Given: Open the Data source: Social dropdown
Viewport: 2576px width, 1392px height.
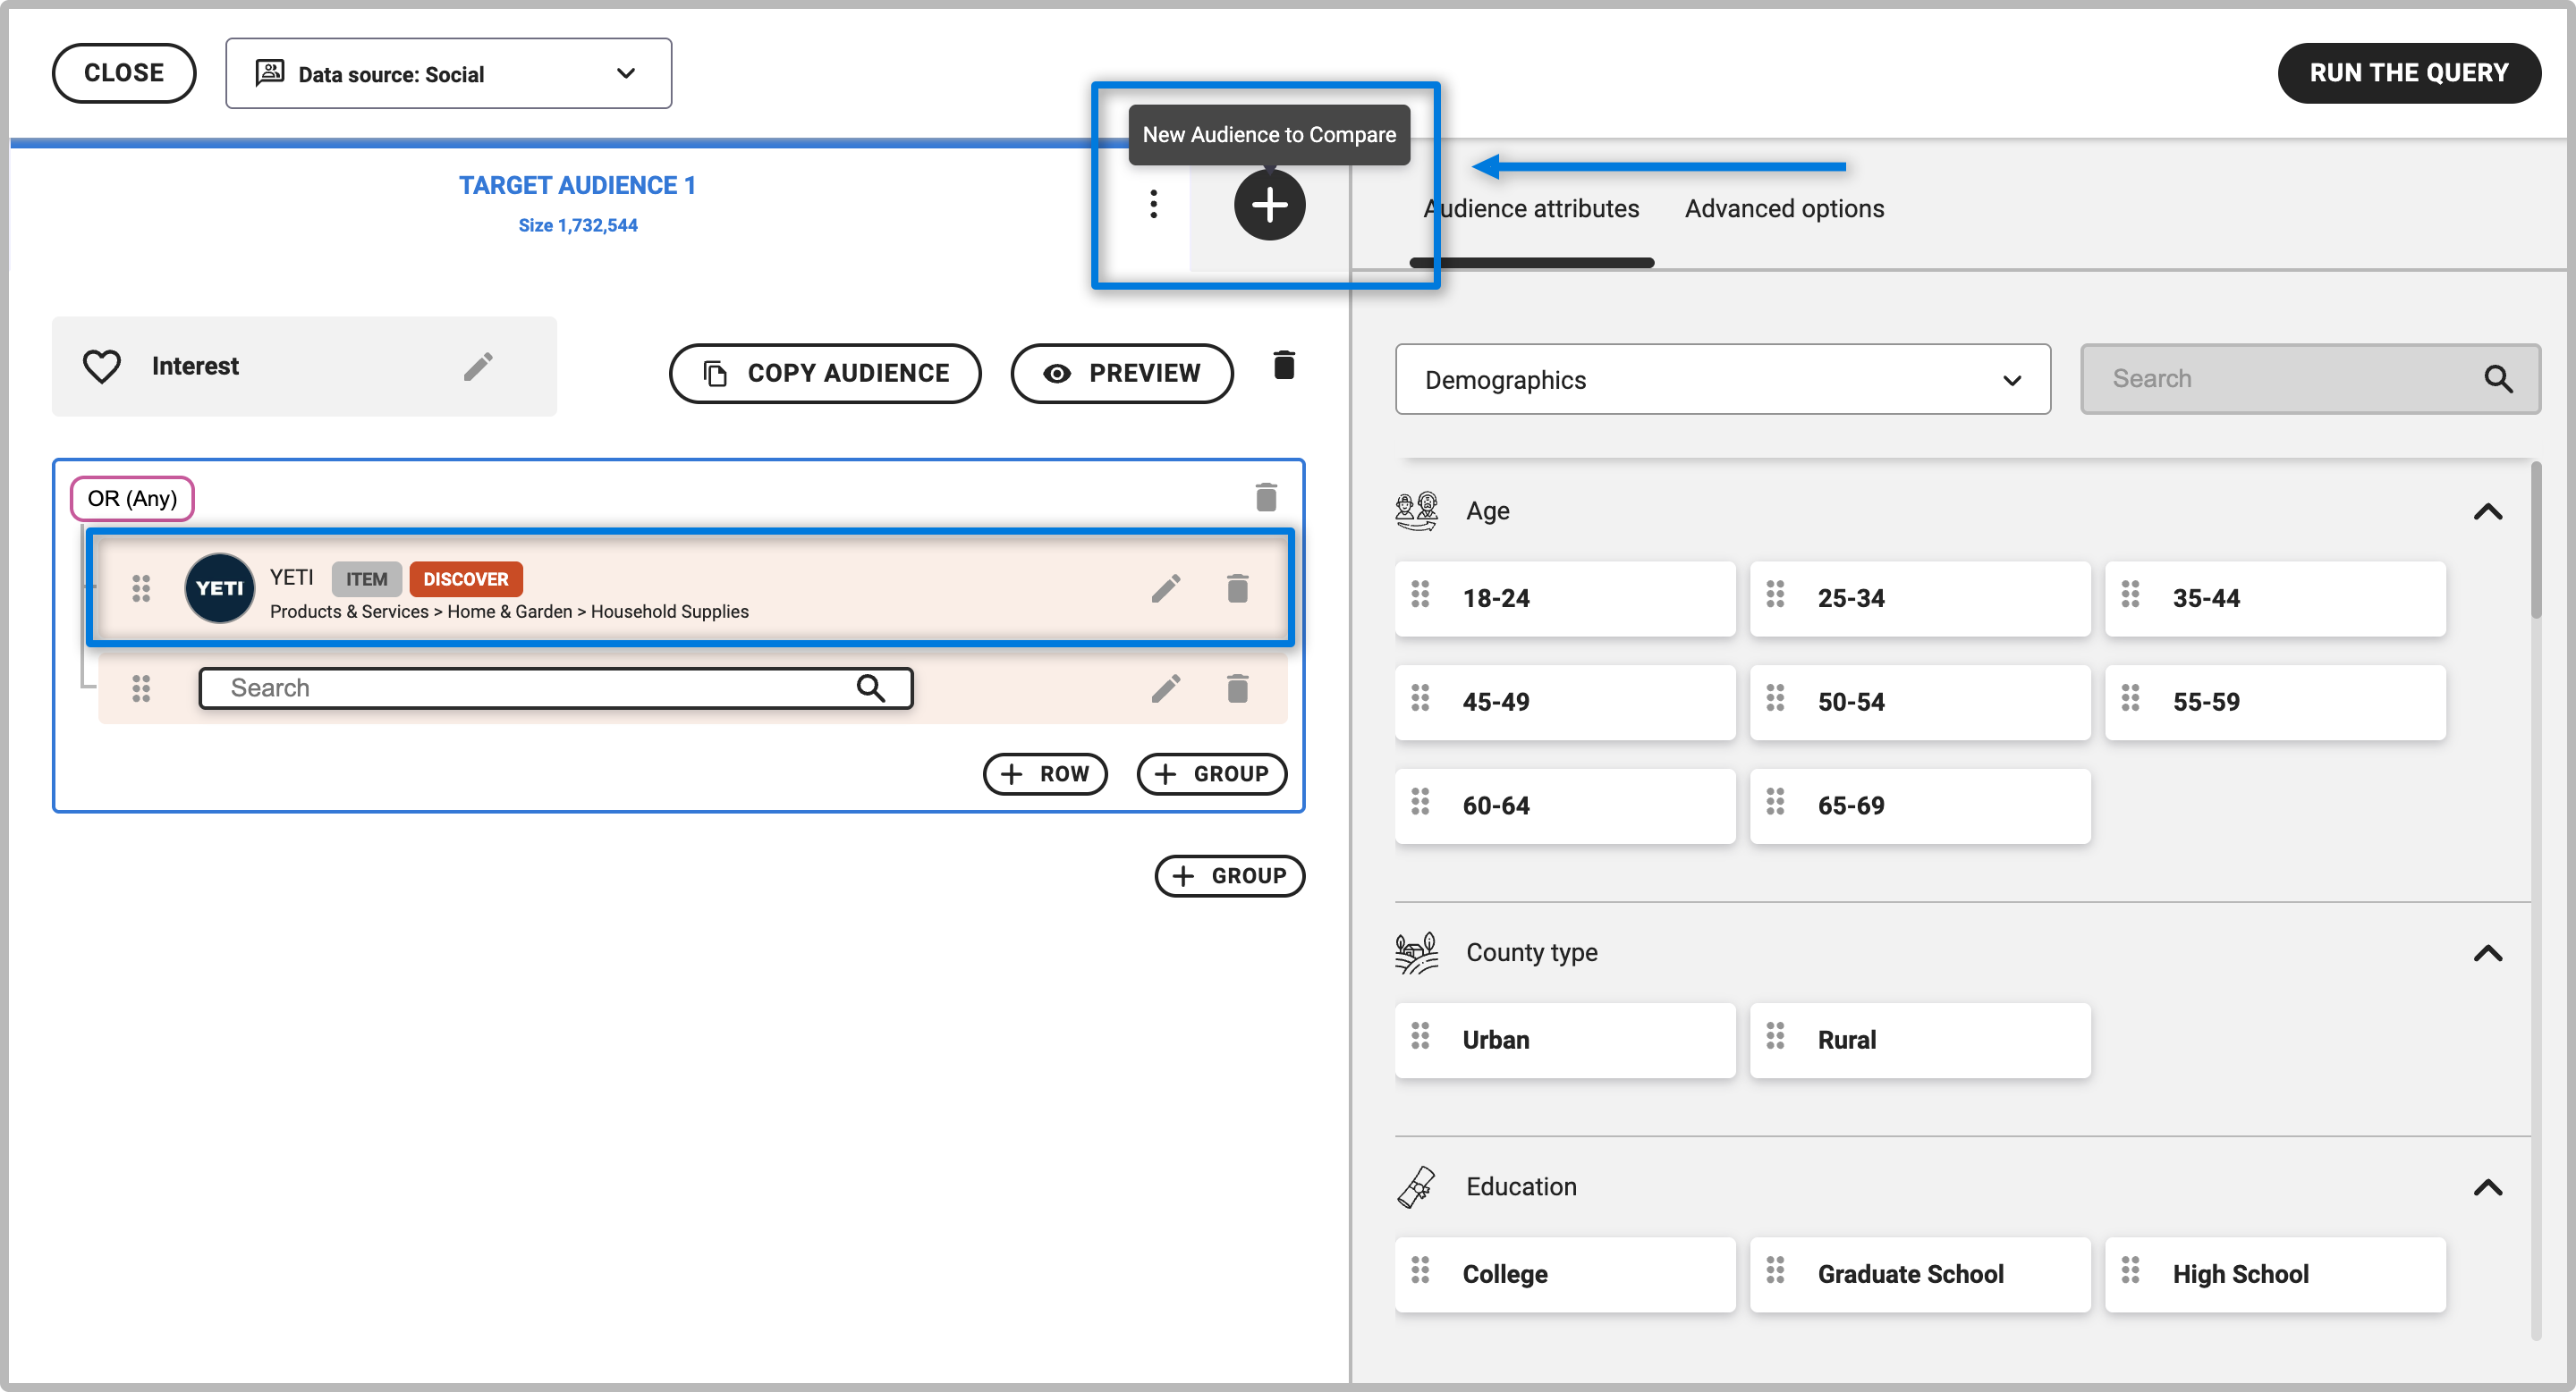Looking at the screenshot, I should (x=448, y=74).
